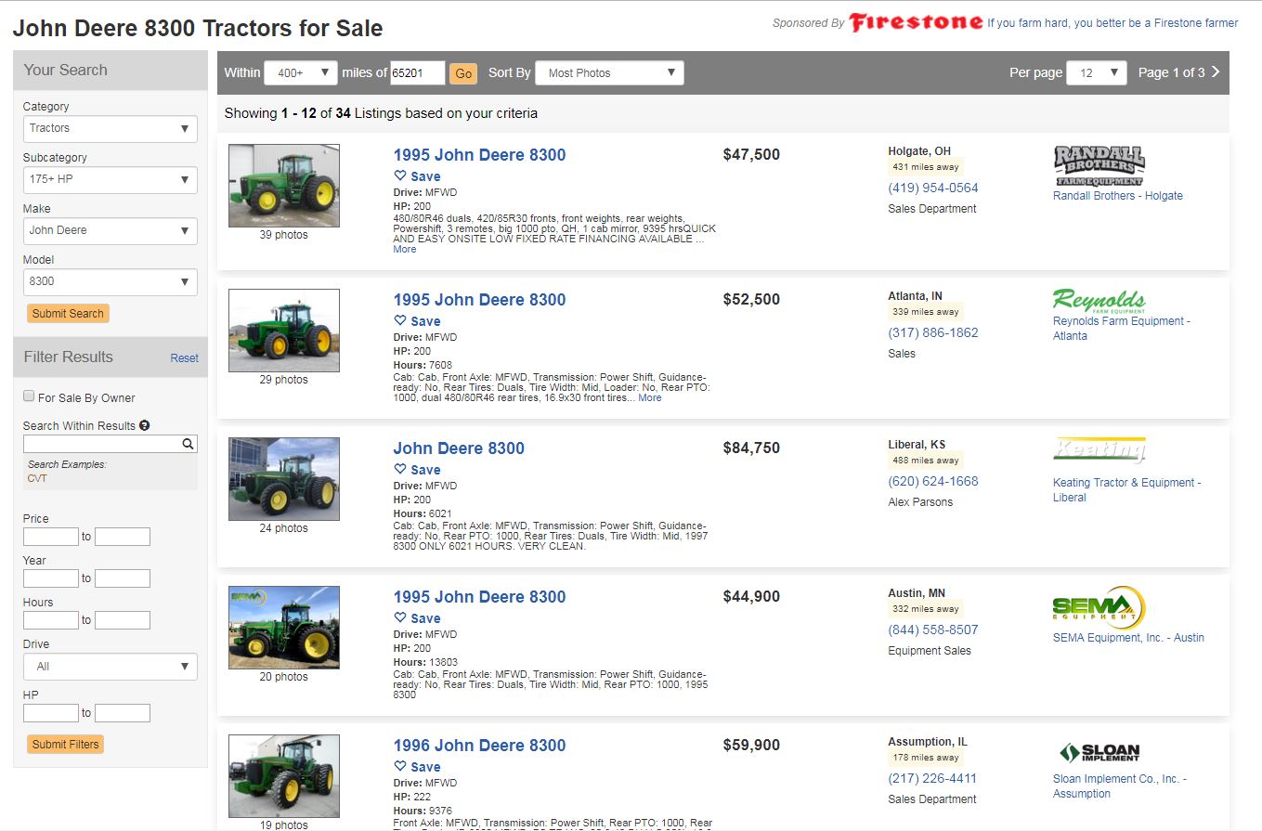This screenshot has width=1262, height=831.
Task: Click the Go button next to zip code
Action: (x=463, y=73)
